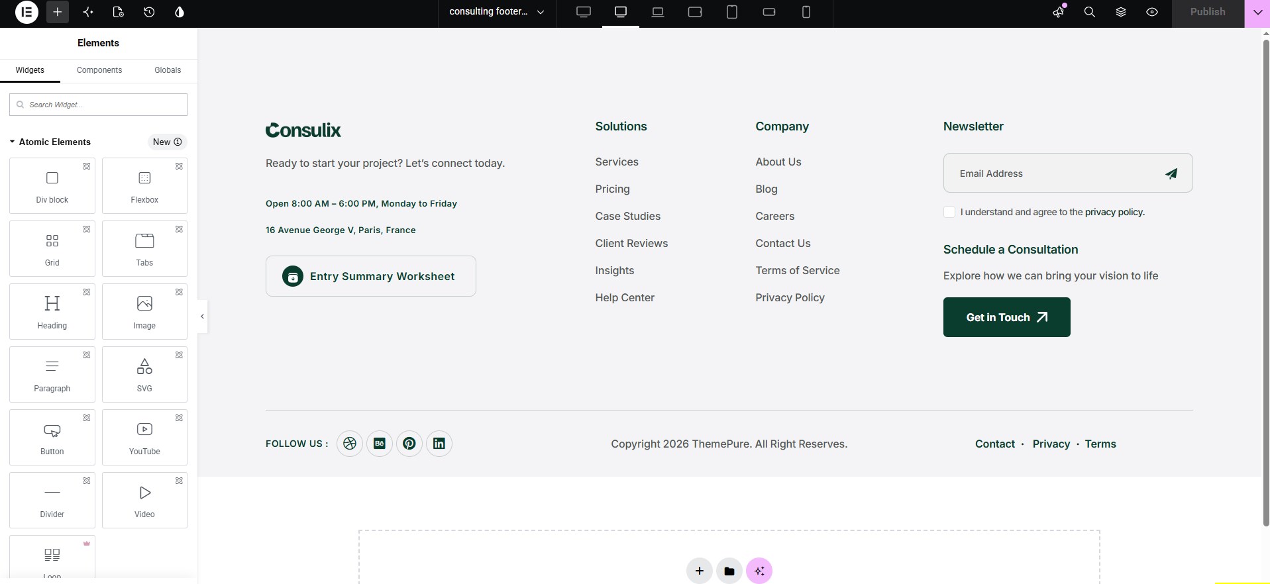The image size is (1270, 584).
Task: Submit newsletter with paper plane icon
Action: click(x=1171, y=173)
